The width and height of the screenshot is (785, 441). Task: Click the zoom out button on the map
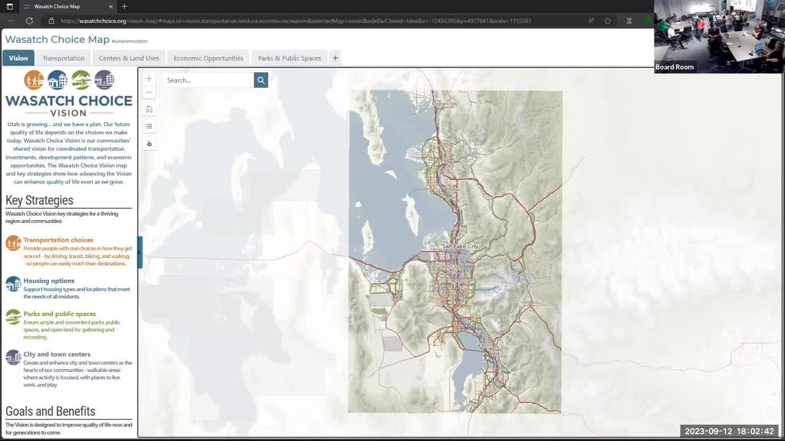[148, 92]
